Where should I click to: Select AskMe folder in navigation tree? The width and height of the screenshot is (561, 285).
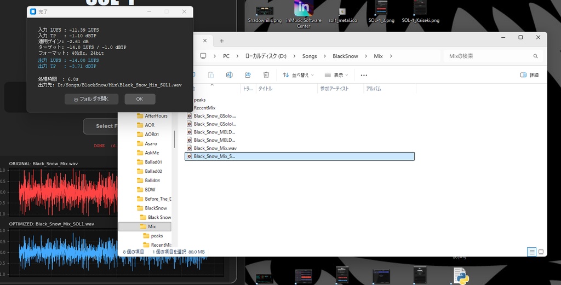point(148,153)
